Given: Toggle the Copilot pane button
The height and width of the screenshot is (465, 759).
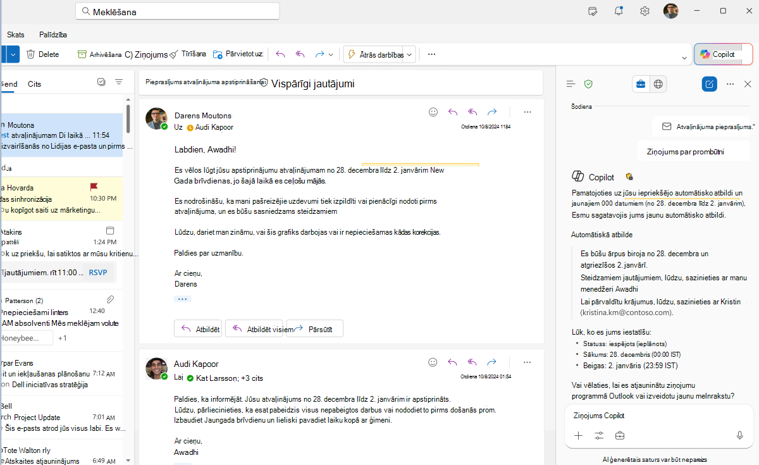Looking at the screenshot, I should coord(724,54).
